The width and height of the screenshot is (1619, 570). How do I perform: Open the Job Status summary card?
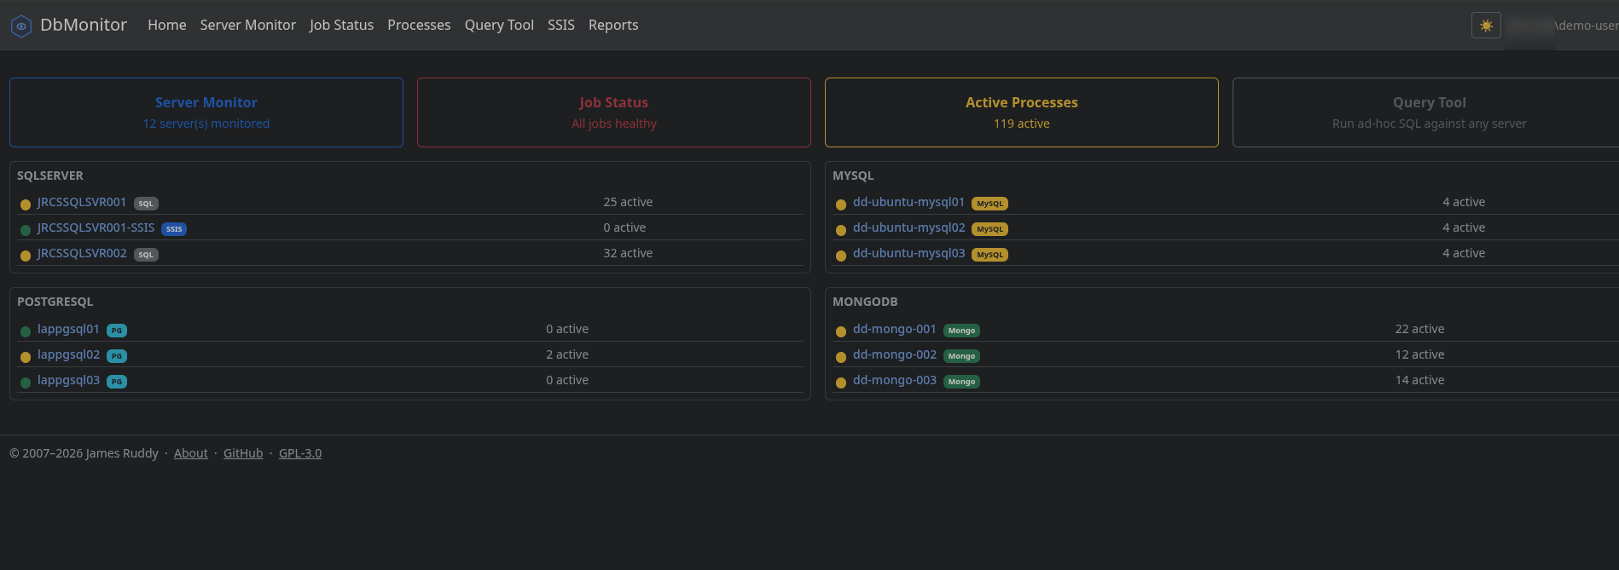click(614, 112)
